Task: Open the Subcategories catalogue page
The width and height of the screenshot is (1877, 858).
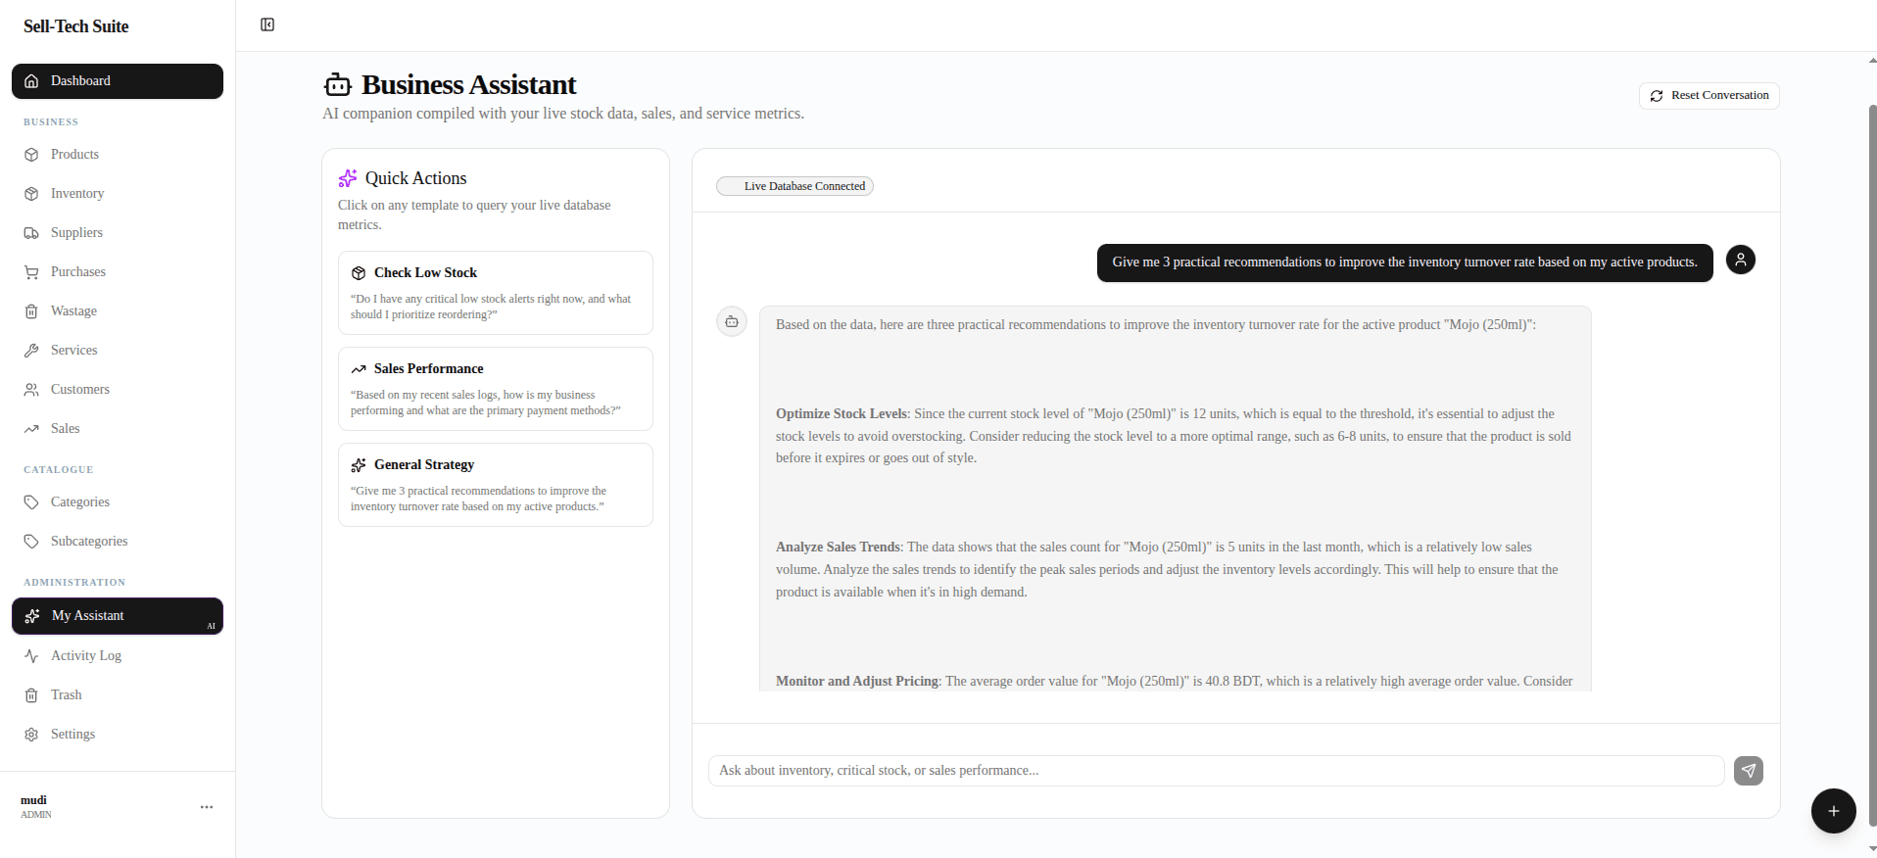Action: pos(118,542)
